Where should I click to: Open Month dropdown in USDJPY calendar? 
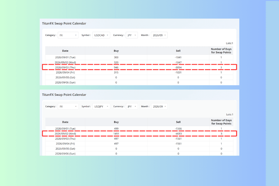pos(159,106)
